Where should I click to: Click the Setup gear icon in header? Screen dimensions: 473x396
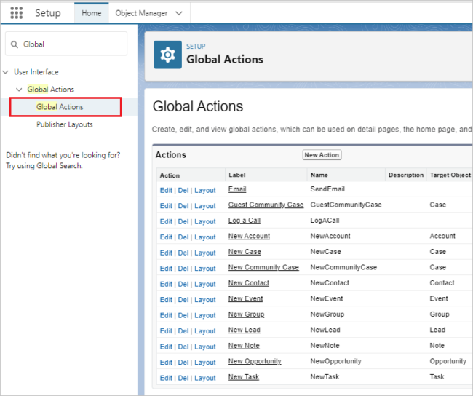167,55
